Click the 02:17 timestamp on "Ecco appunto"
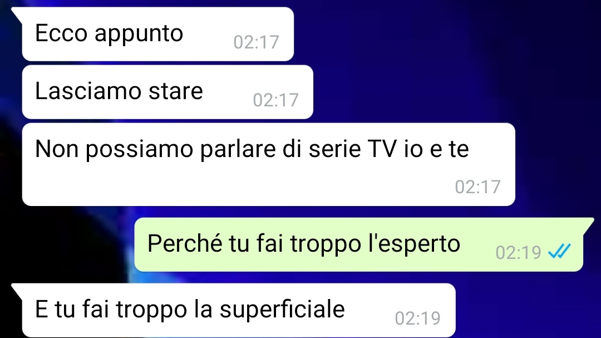This screenshot has width=601, height=338. coord(256,42)
